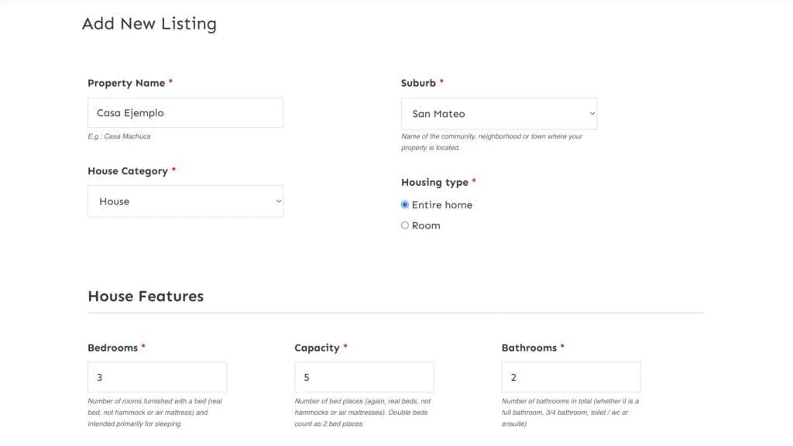Select the Entire home radio button

click(x=404, y=204)
